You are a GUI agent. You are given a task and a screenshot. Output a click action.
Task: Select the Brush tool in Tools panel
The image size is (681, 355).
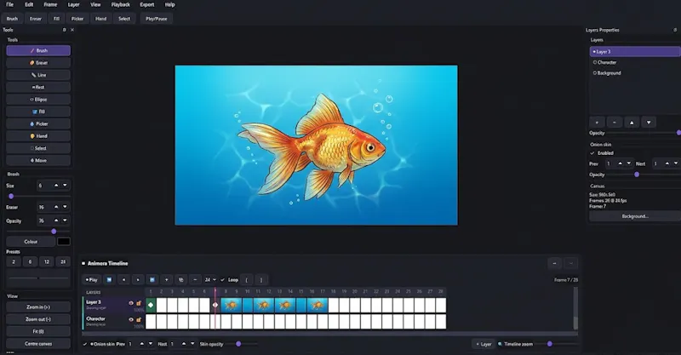[x=38, y=50]
